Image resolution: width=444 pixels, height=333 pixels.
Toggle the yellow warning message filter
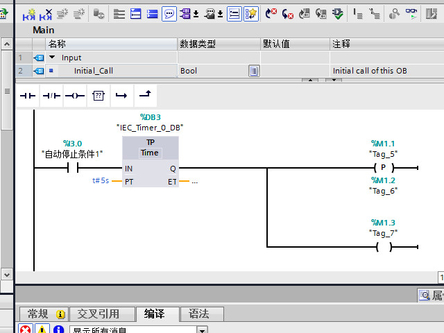[42, 329]
